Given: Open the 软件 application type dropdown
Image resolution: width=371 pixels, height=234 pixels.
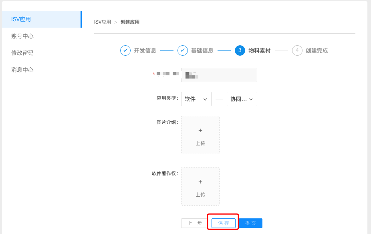Looking at the screenshot, I should tap(196, 99).
